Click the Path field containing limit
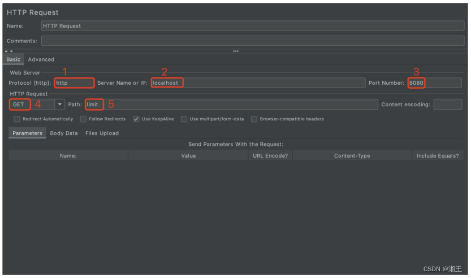Screen dimensions: 471x278 232,105
